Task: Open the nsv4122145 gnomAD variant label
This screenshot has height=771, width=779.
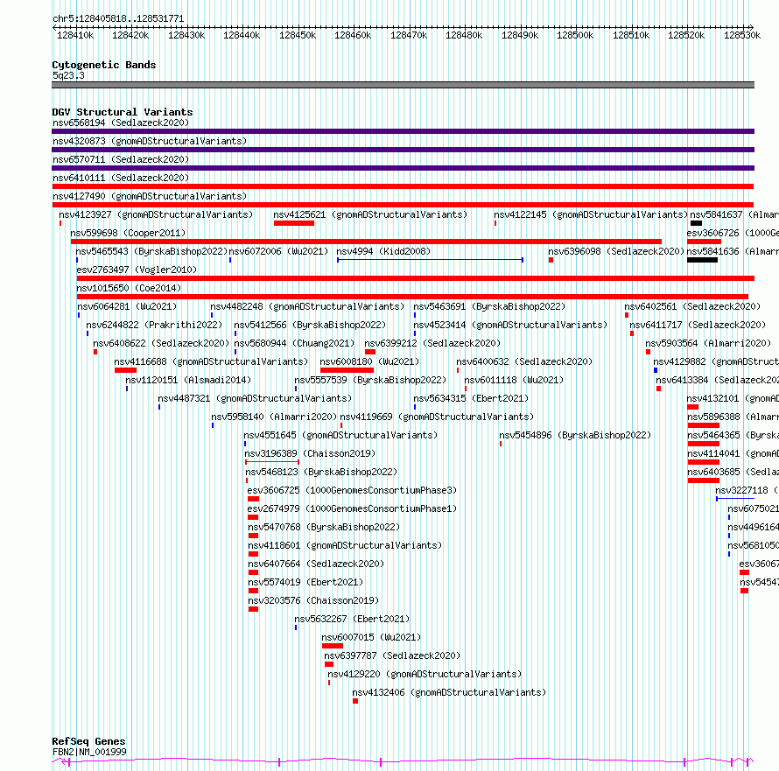Action: pos(591,214)
